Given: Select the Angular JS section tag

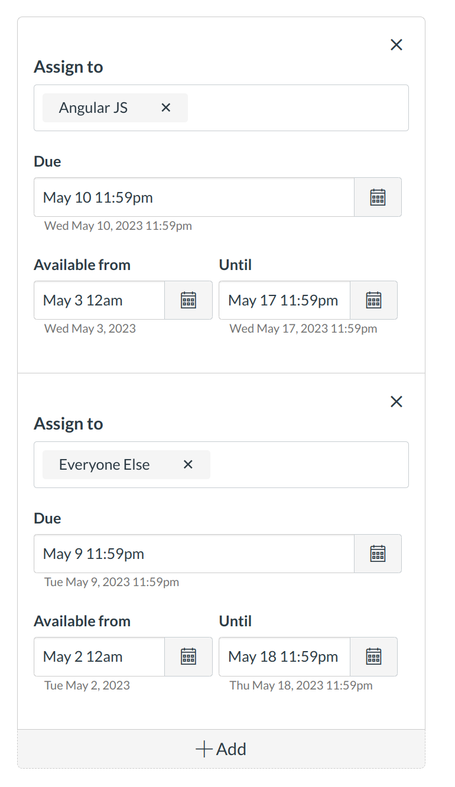Looking at the screenshot, I should pyautogui.click(x=93, y=108).
